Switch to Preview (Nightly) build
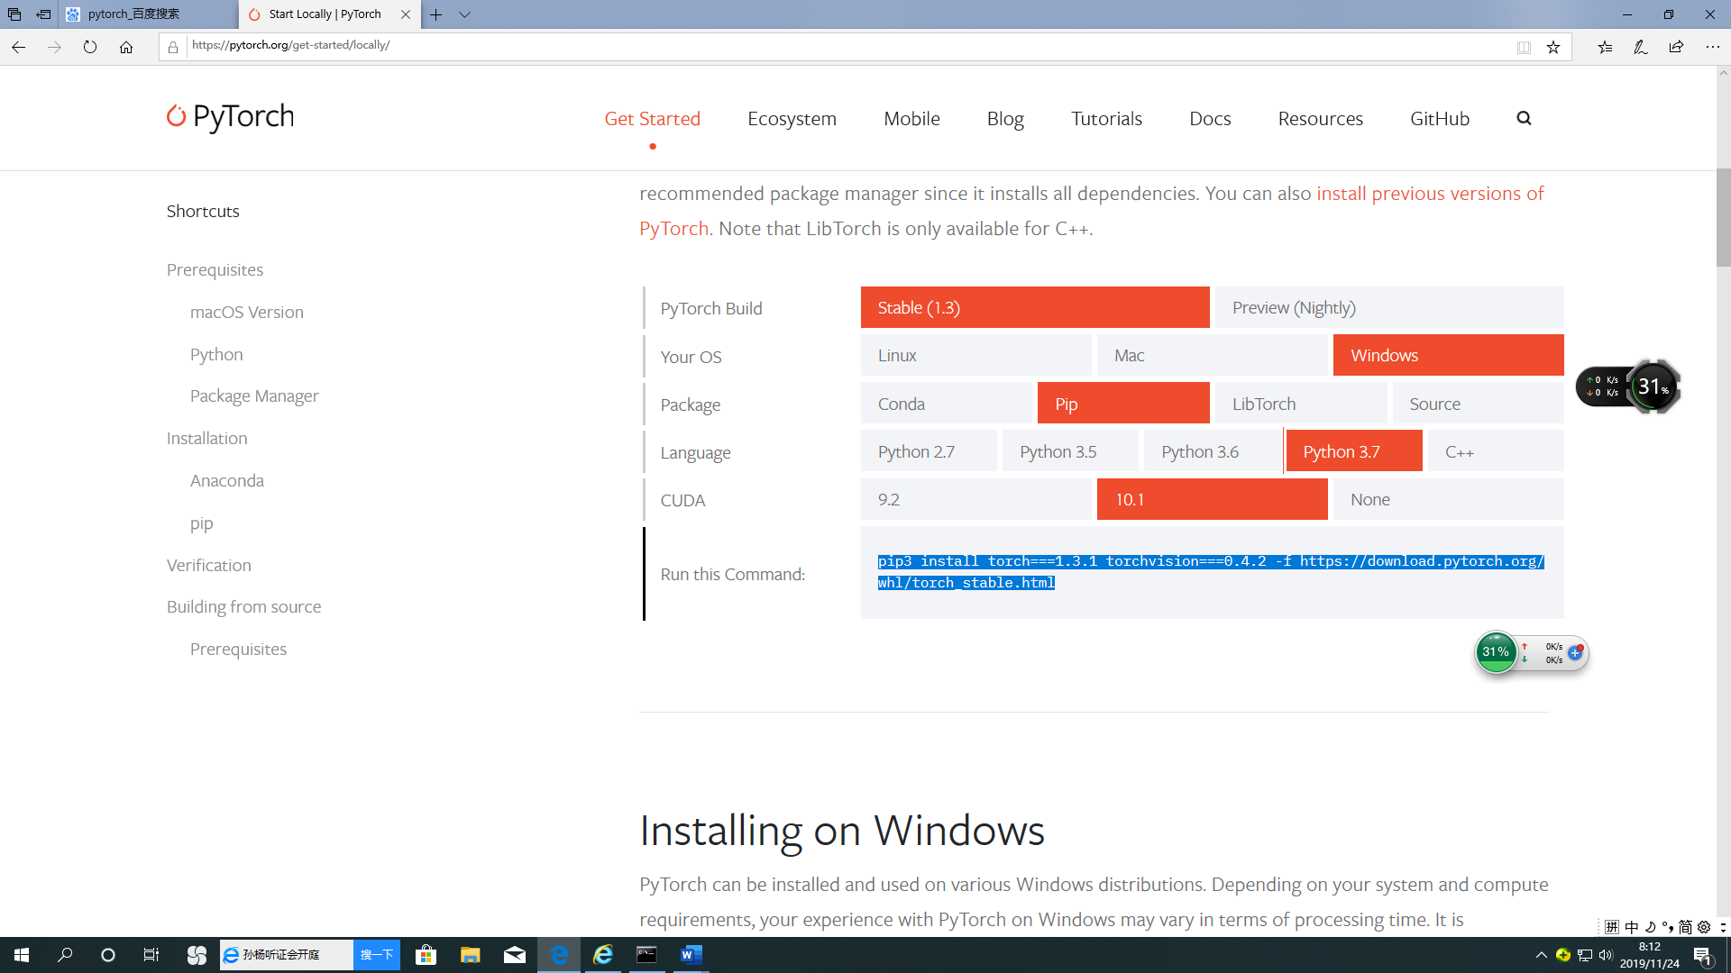The image size is (1731, 973). pyautogui.click(x=1388, y=308)
